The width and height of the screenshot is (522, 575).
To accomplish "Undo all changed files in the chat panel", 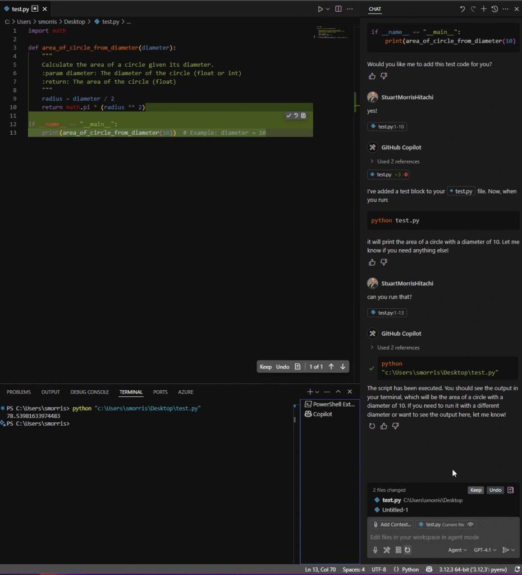I will (x=495, y=490).
